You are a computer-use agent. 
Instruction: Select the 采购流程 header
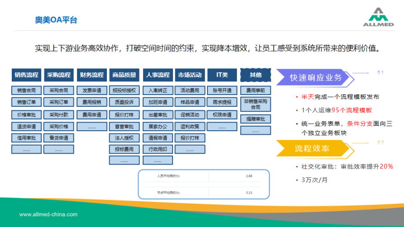[x=59, y=75]
